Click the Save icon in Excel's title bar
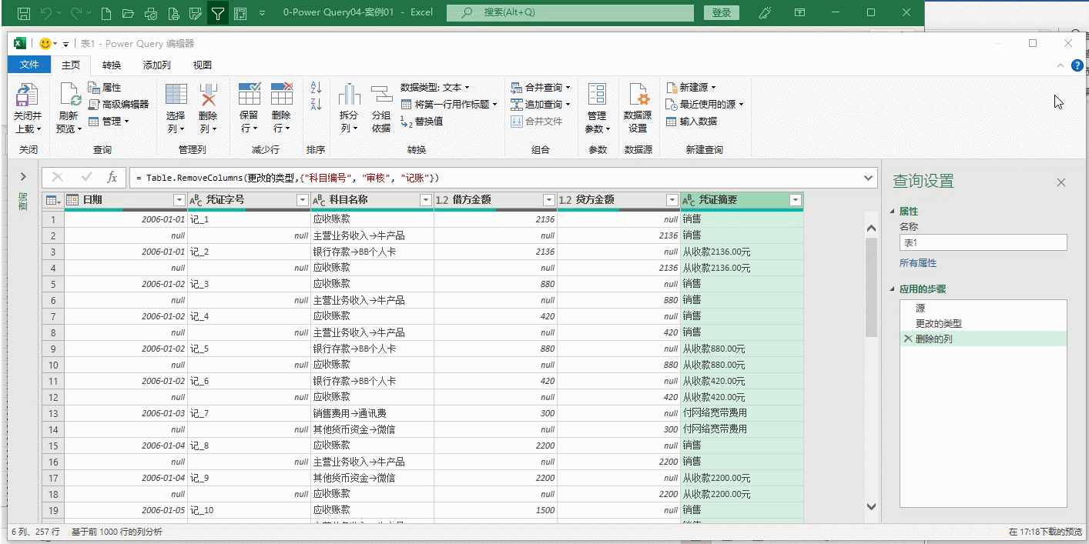This screenshot has height=544, width=1089. coord(24,12)
